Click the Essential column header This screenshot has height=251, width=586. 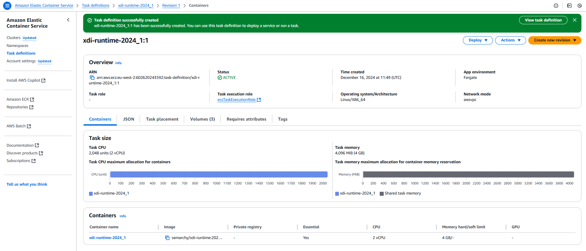[x=311, y=227]
